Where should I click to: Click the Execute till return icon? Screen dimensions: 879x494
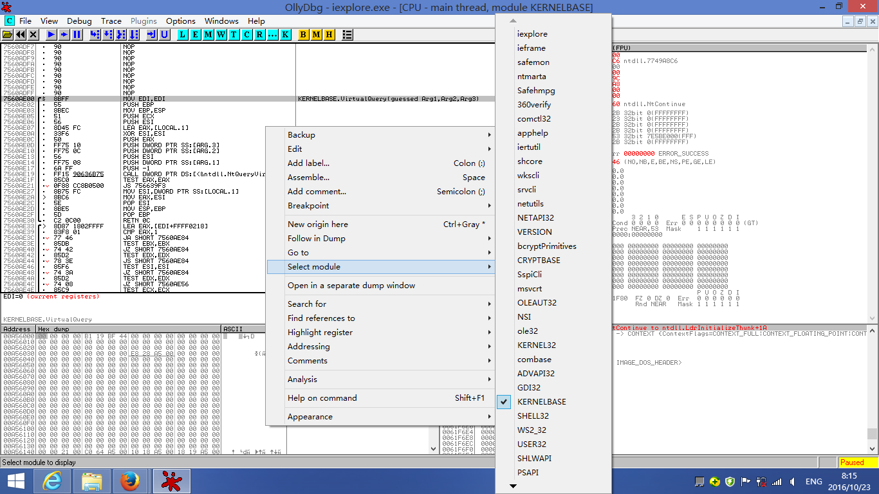click(152, 34)
